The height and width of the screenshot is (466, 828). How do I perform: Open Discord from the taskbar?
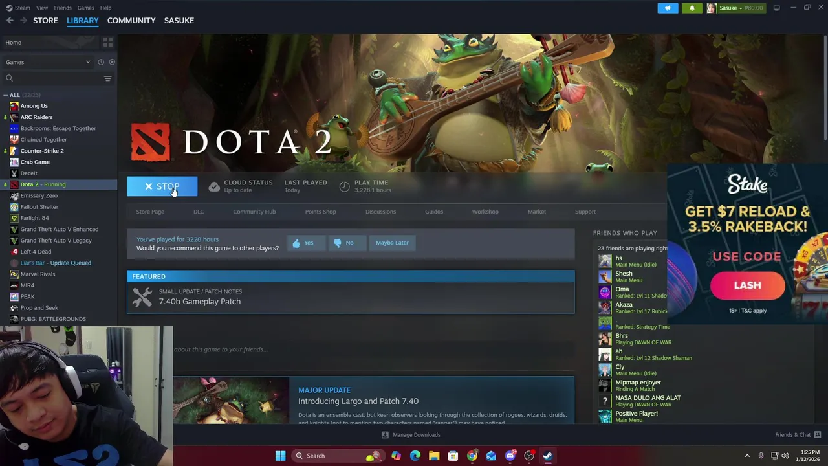point(510,456)
